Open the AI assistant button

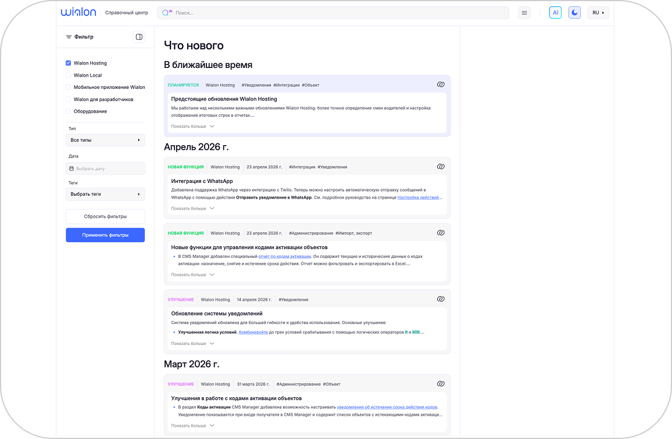(x=555, y=13)
